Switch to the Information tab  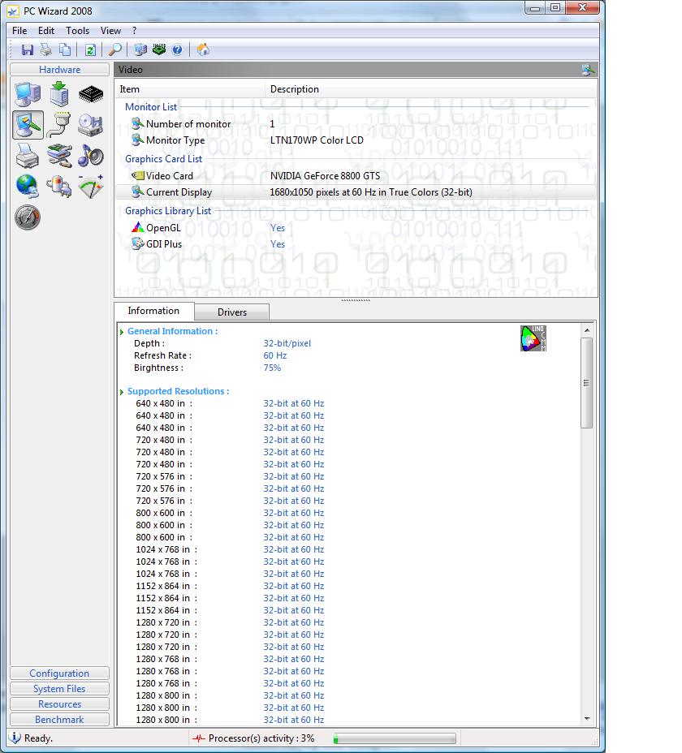tap(153, 311)
